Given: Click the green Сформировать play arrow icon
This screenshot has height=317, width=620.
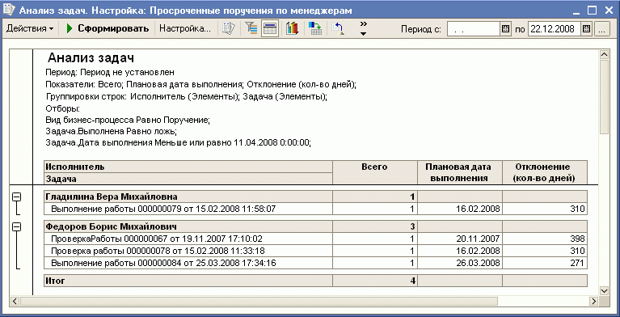Looking at the screenshot, I should 70,29.
